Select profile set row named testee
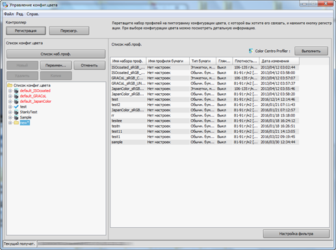 [205, 120]
